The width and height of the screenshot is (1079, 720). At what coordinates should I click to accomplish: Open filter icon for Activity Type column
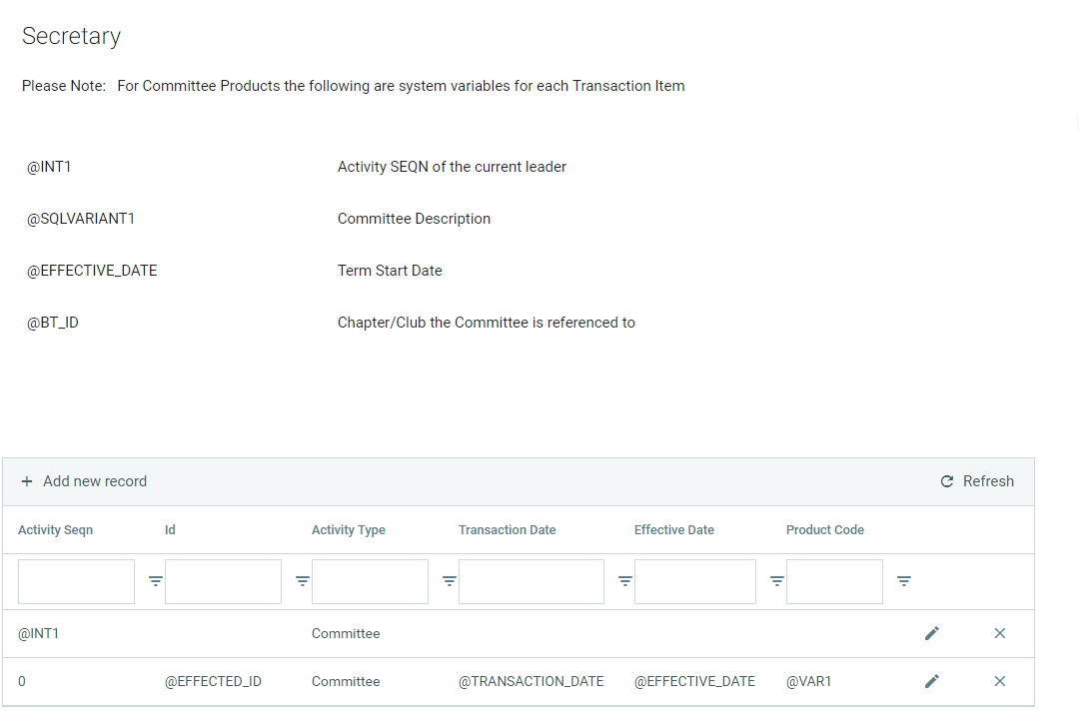(x=449, y=581)
